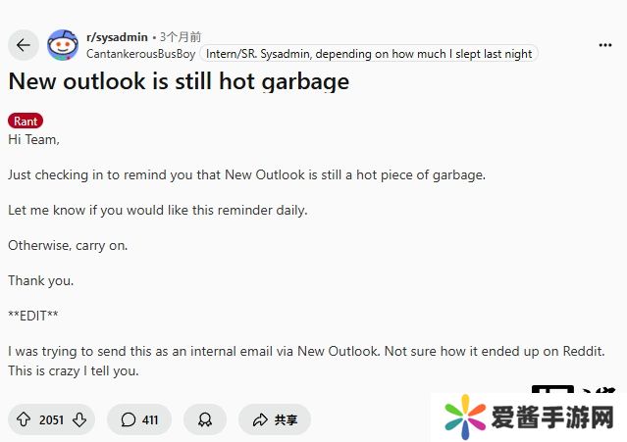The width and height of the screenshot is (627, 442).
Task: Click the 共享 share button label
Action: tap(286, 419)
